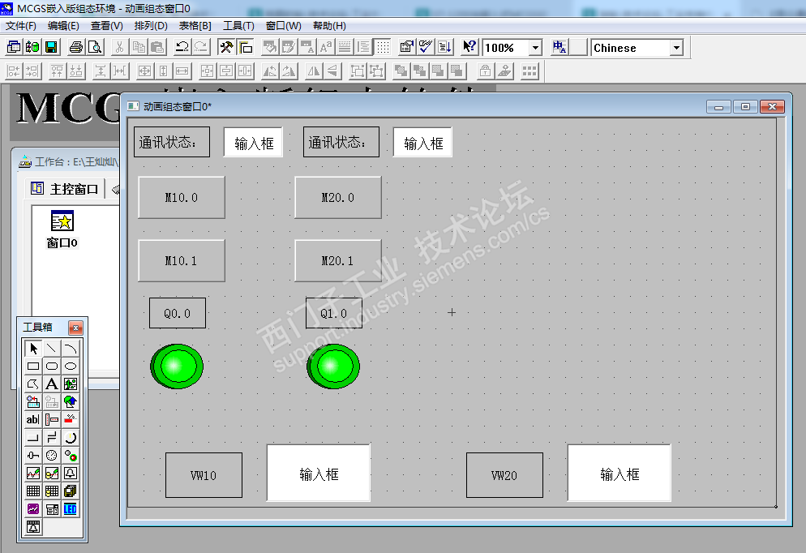
Task: Click the input box after second 通讯状态
Action: (x=422, y=143)
